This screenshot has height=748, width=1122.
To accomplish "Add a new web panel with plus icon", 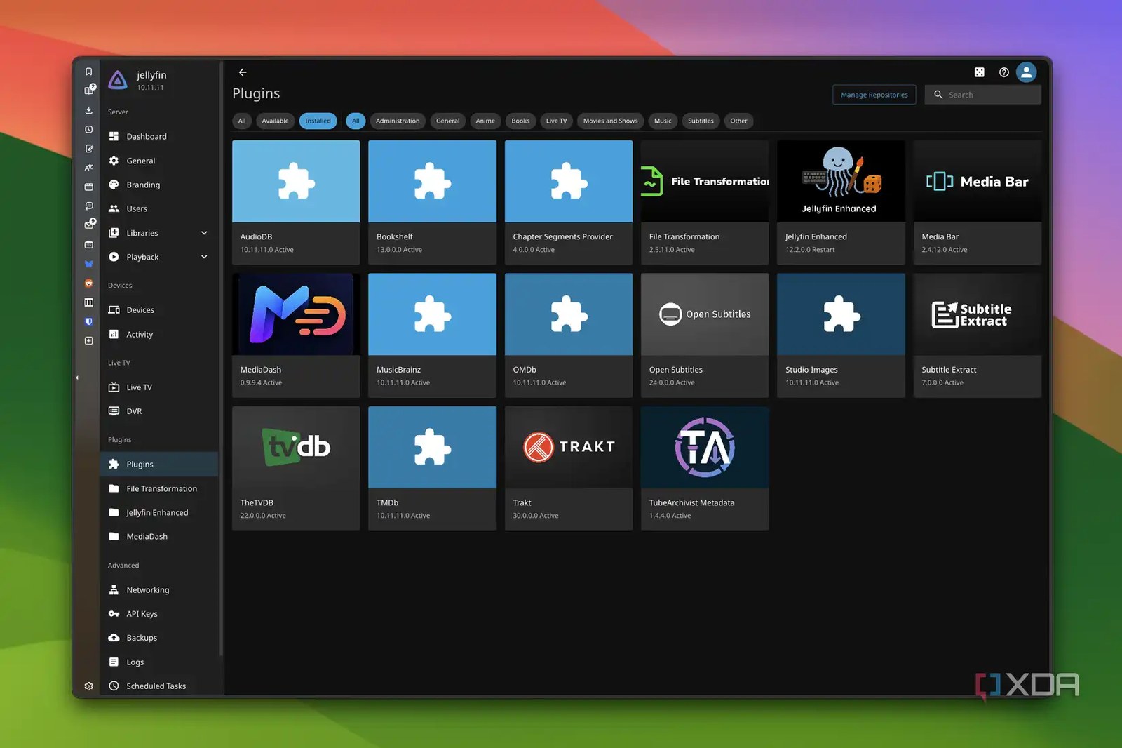I will click(88, 340).
